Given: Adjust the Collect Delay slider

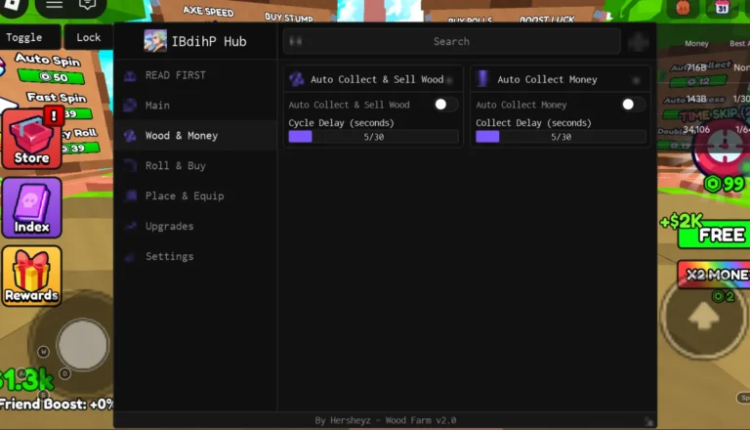Looking at the screenshot, I should pyautogui.click(x=561, y=137).
